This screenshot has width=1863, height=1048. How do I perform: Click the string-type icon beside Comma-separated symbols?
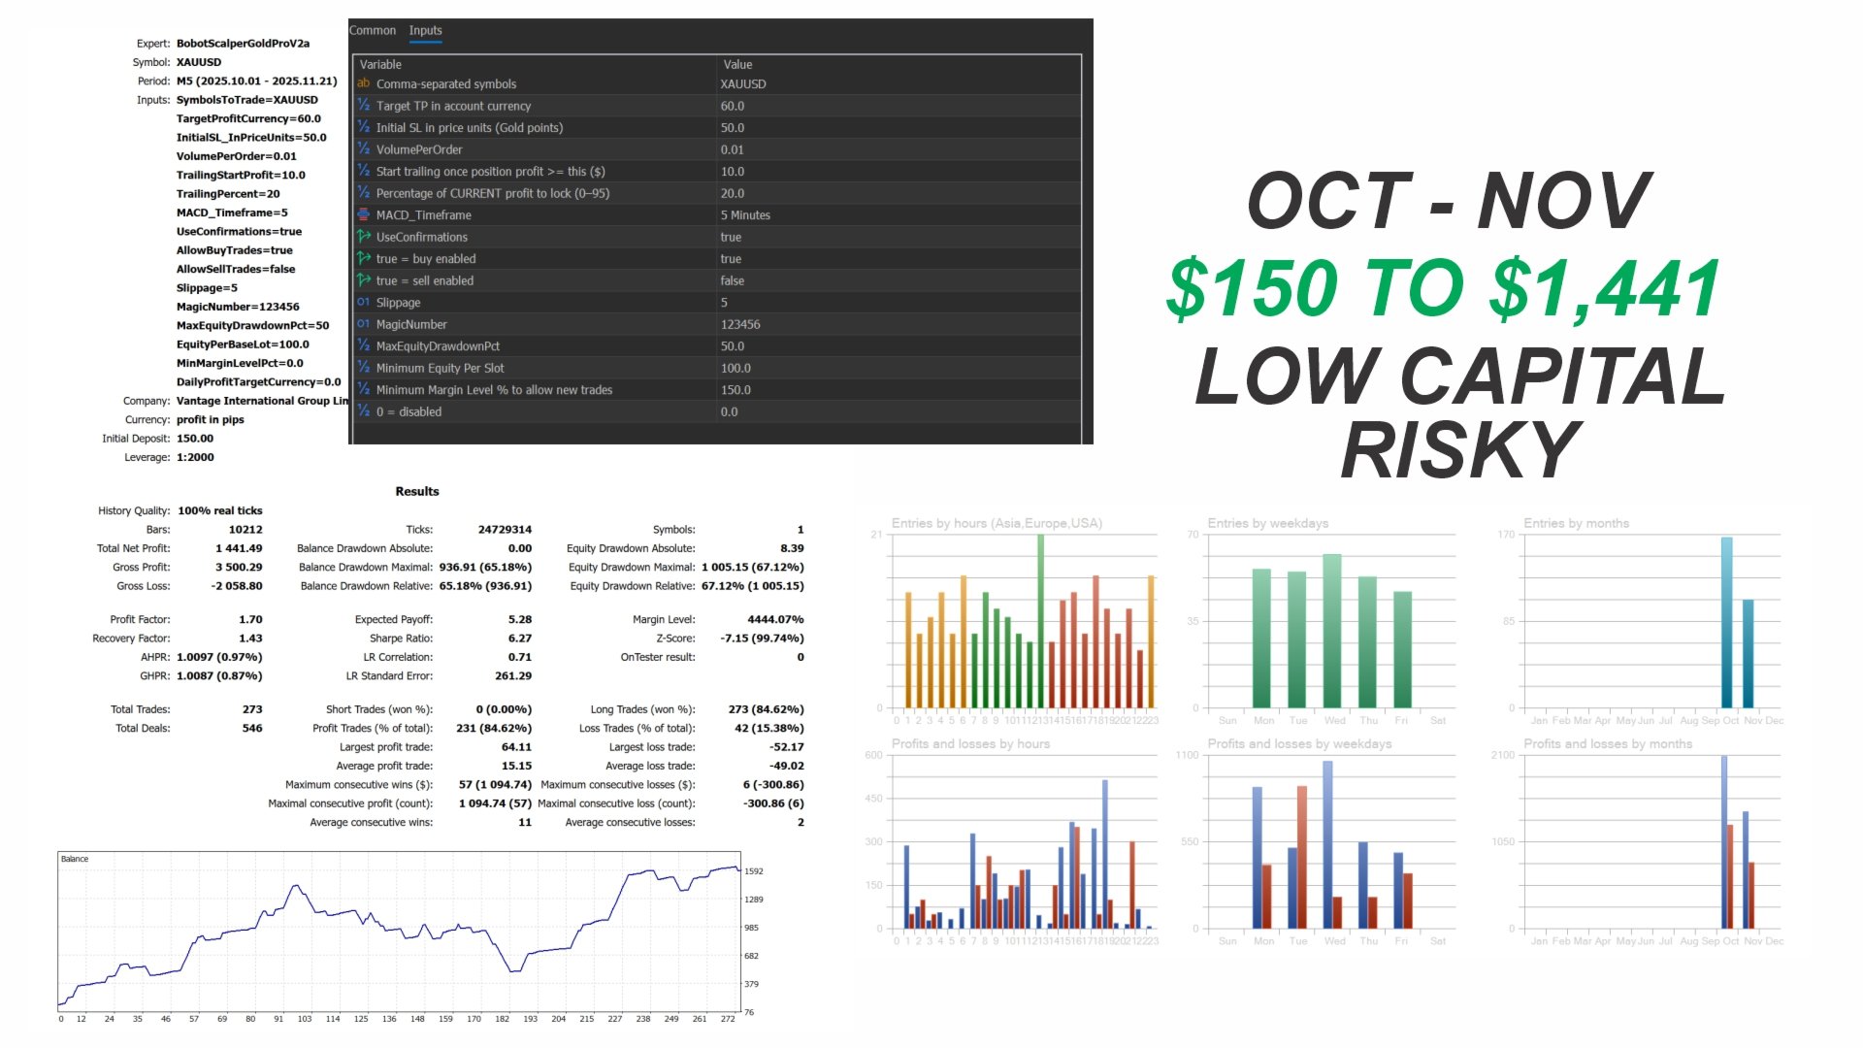tap(364, 83)
